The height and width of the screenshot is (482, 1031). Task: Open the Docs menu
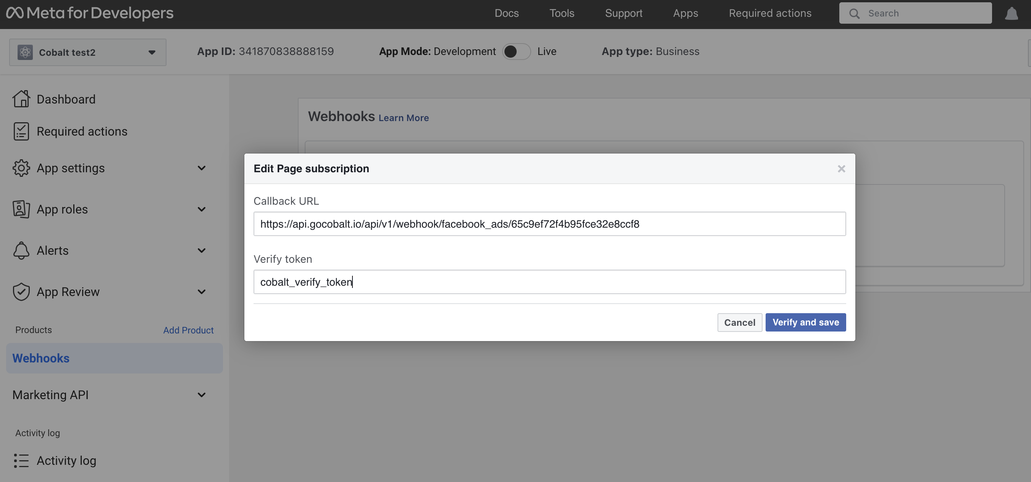[507, 13]
